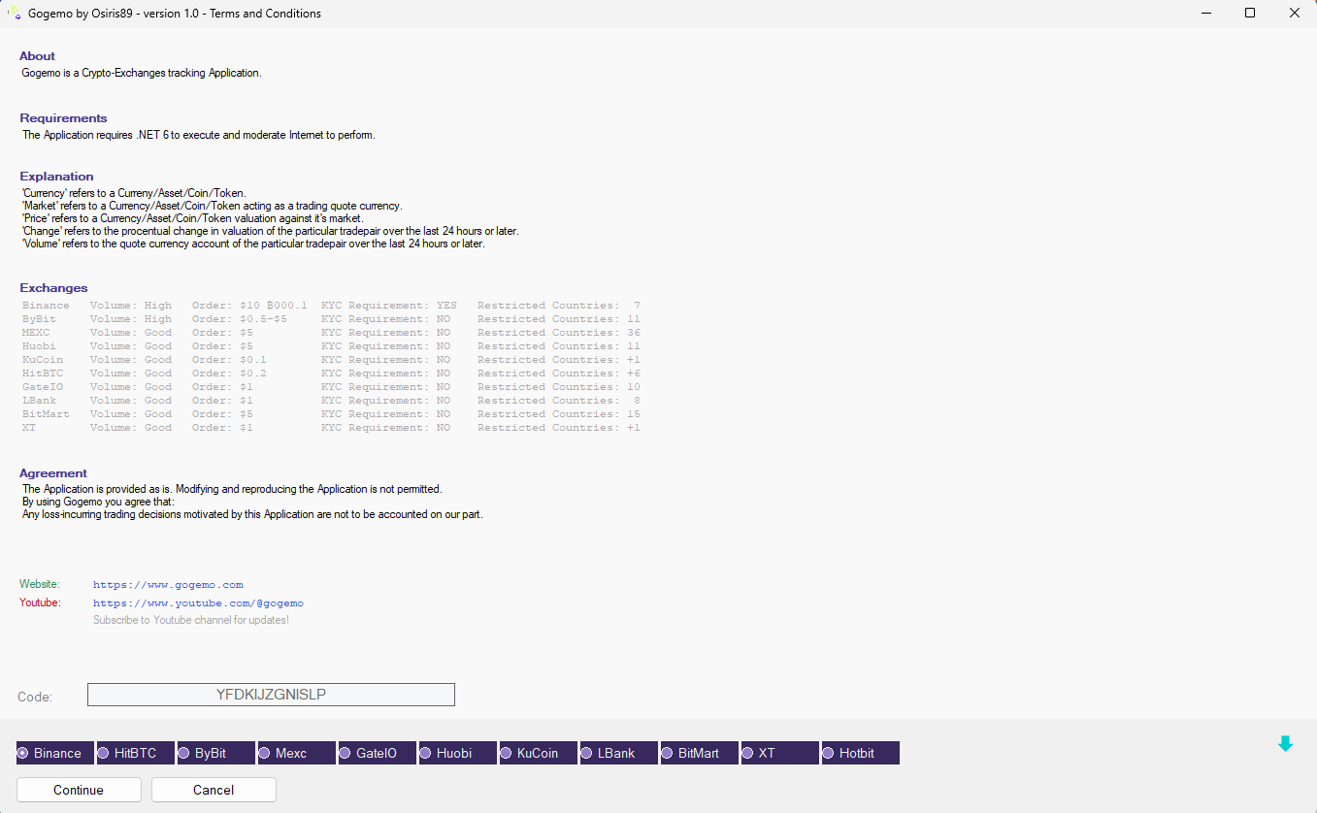The image size is (1317, 813).
Task: Click the line starting with 'Price' refers to
Action: (194, 218)
